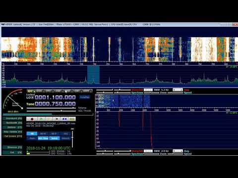This screenshot has height=178, width=238.
Task: Click the RF frequency scale ruler
Action: pyautogui.click(x=119, y=64)
